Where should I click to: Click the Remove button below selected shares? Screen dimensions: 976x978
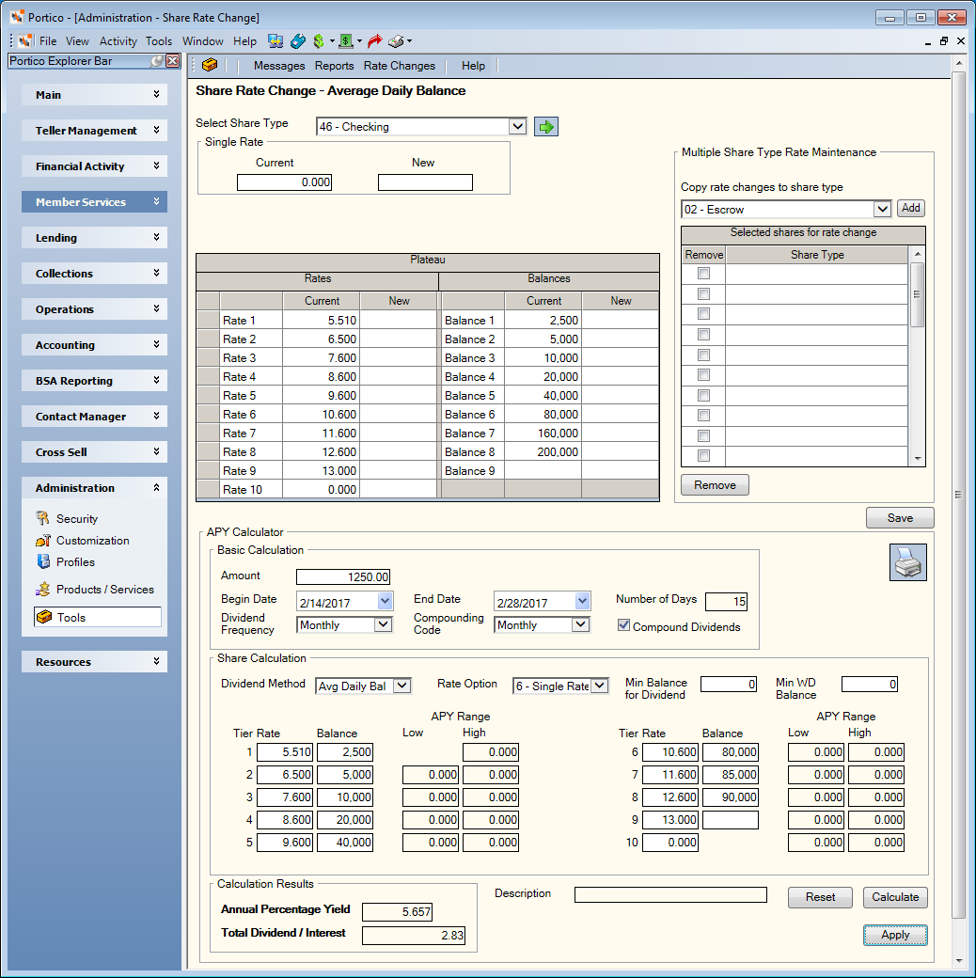point(715,484)
